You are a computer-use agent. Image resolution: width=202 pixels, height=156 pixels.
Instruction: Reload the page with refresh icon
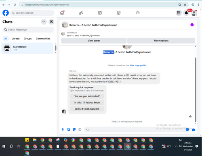click(x=15, y=4)
